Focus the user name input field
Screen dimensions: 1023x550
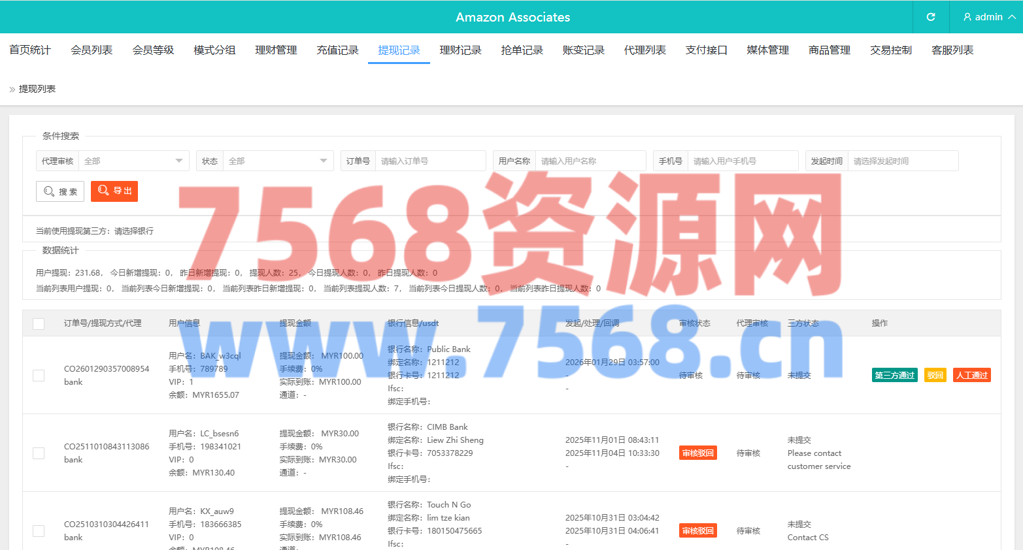point(590,161)
